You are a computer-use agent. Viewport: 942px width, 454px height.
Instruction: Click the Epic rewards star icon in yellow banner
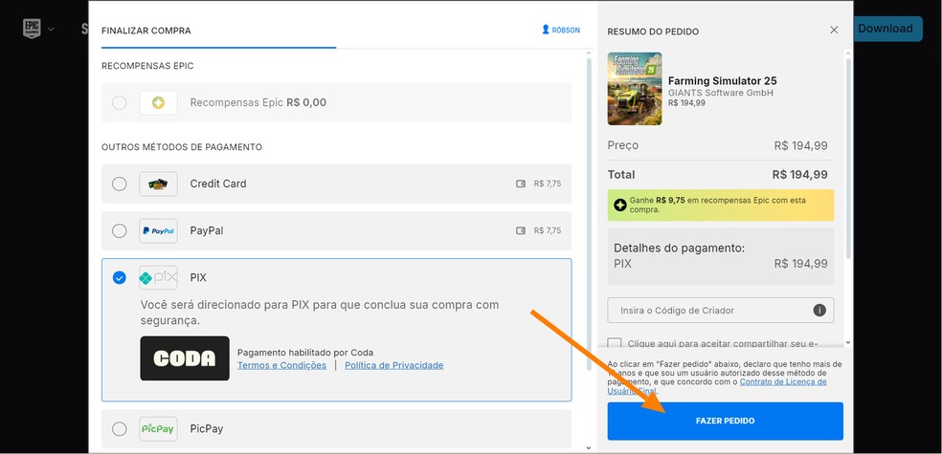[x=620, y=205]
